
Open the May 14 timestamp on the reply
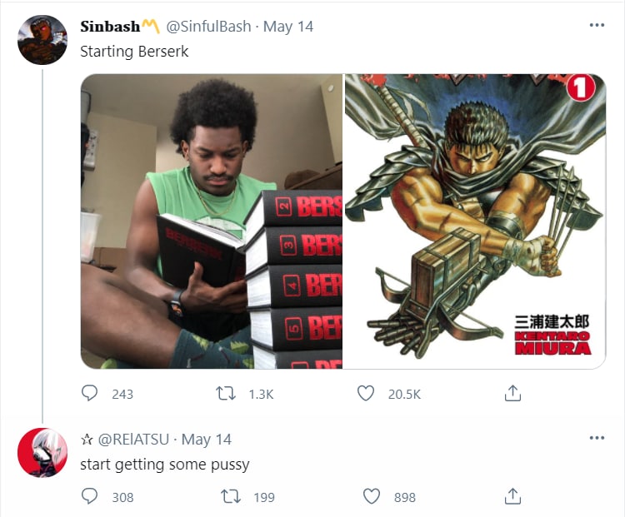point(207,440)
